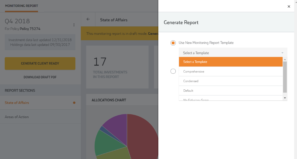Select the second unlabeled radio button

(x=173, y=71)
